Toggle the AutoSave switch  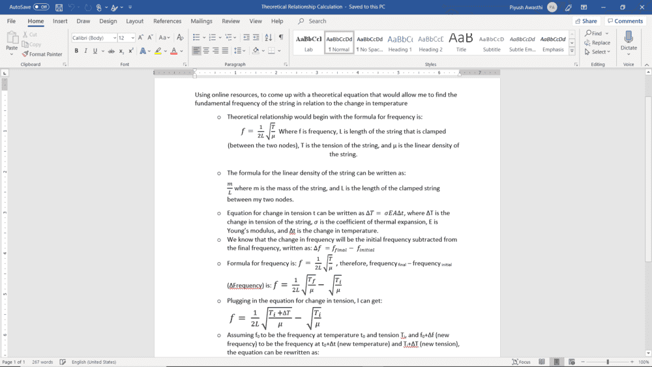tap(41, 7)
